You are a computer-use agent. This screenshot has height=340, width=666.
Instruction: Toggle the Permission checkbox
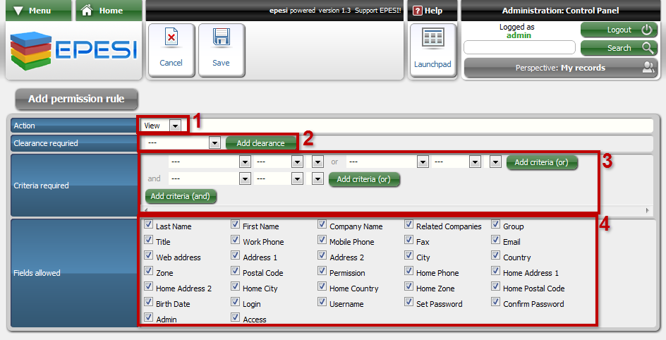tap(322, 271)
